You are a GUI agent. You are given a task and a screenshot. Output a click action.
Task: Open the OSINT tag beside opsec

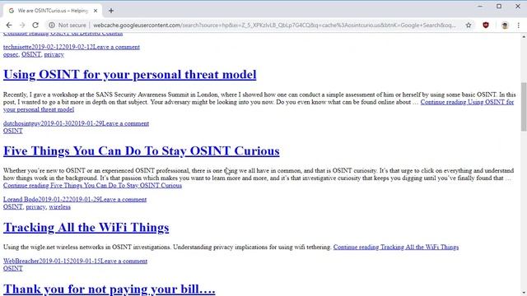coord(31,54)
